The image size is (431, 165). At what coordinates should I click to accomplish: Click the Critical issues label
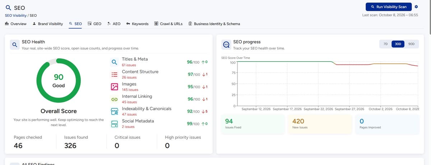tap(128, 137)
